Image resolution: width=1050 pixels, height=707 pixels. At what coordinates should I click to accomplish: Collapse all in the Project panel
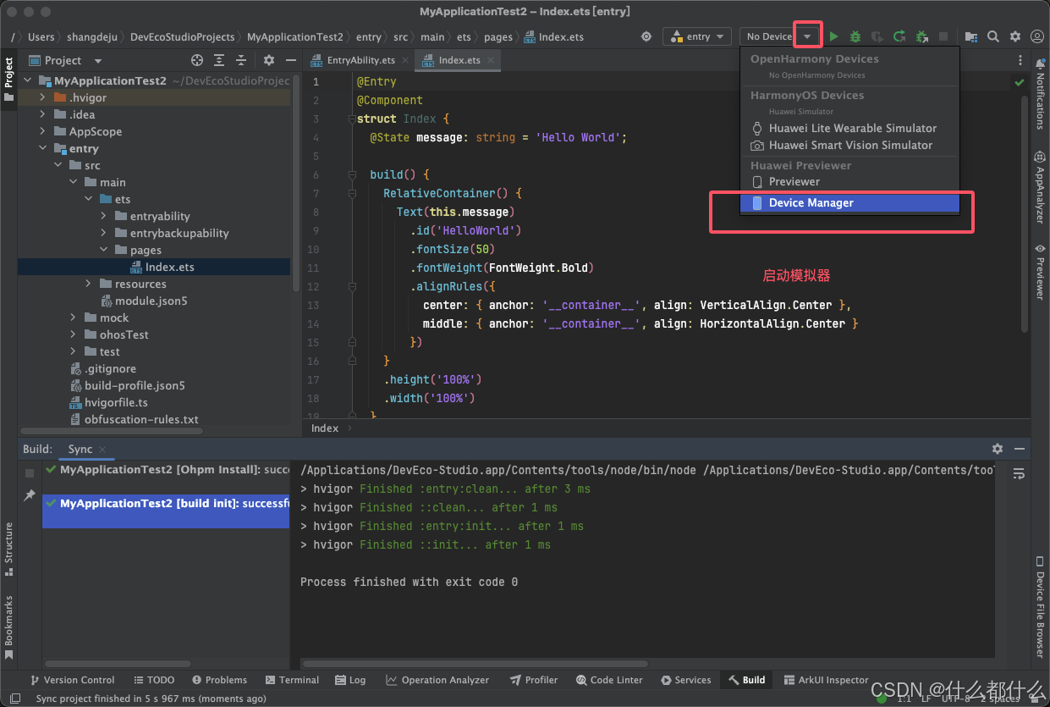pos(241,60)
